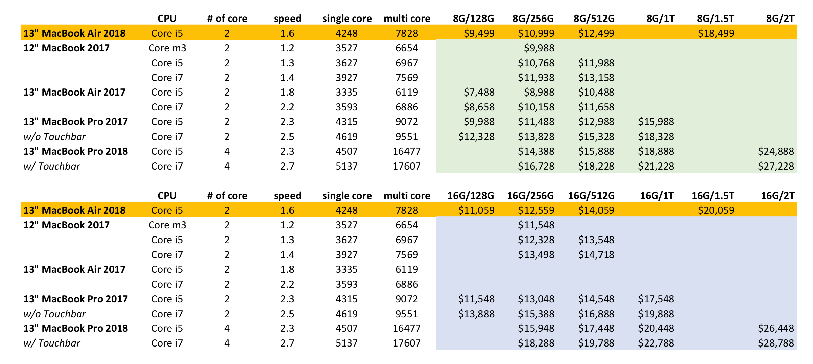Select the $13,888 price cell
The width and height of the screenshot is (813, 364).
476,314
